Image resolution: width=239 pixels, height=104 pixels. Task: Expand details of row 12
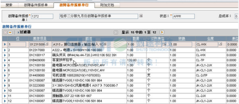(x=5, y=101)
